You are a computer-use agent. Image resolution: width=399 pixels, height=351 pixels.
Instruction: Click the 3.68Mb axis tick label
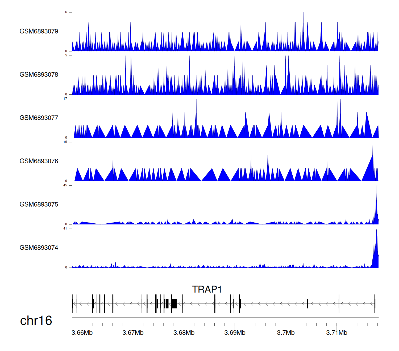pyautogui.click(x=184, y=333)
